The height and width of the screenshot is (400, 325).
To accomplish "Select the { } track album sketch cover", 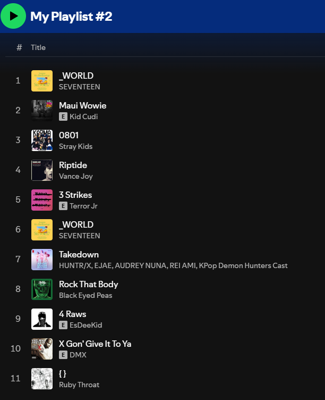I will point(42,379).
